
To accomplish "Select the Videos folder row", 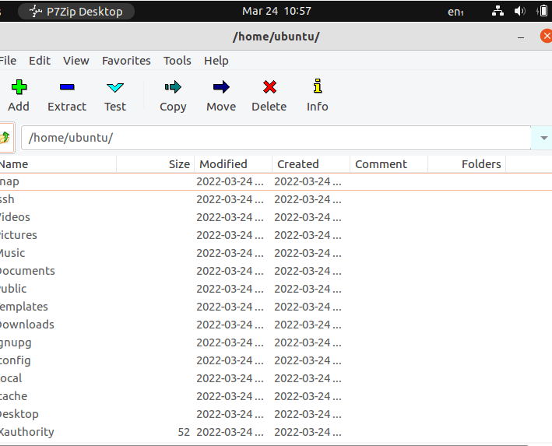I will pyautogui.click(x=276, y=217).
